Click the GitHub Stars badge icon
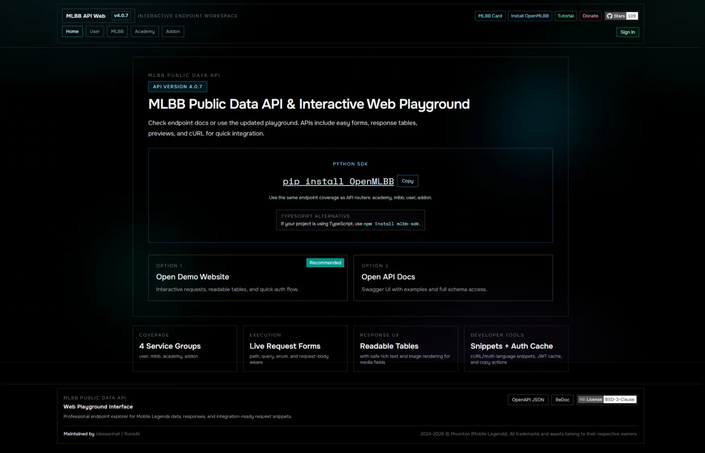The image size is (705, 453). (610, 16)
